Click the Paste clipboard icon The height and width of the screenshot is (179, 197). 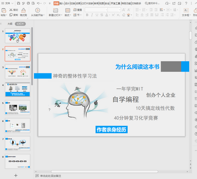tap(4, 10)
